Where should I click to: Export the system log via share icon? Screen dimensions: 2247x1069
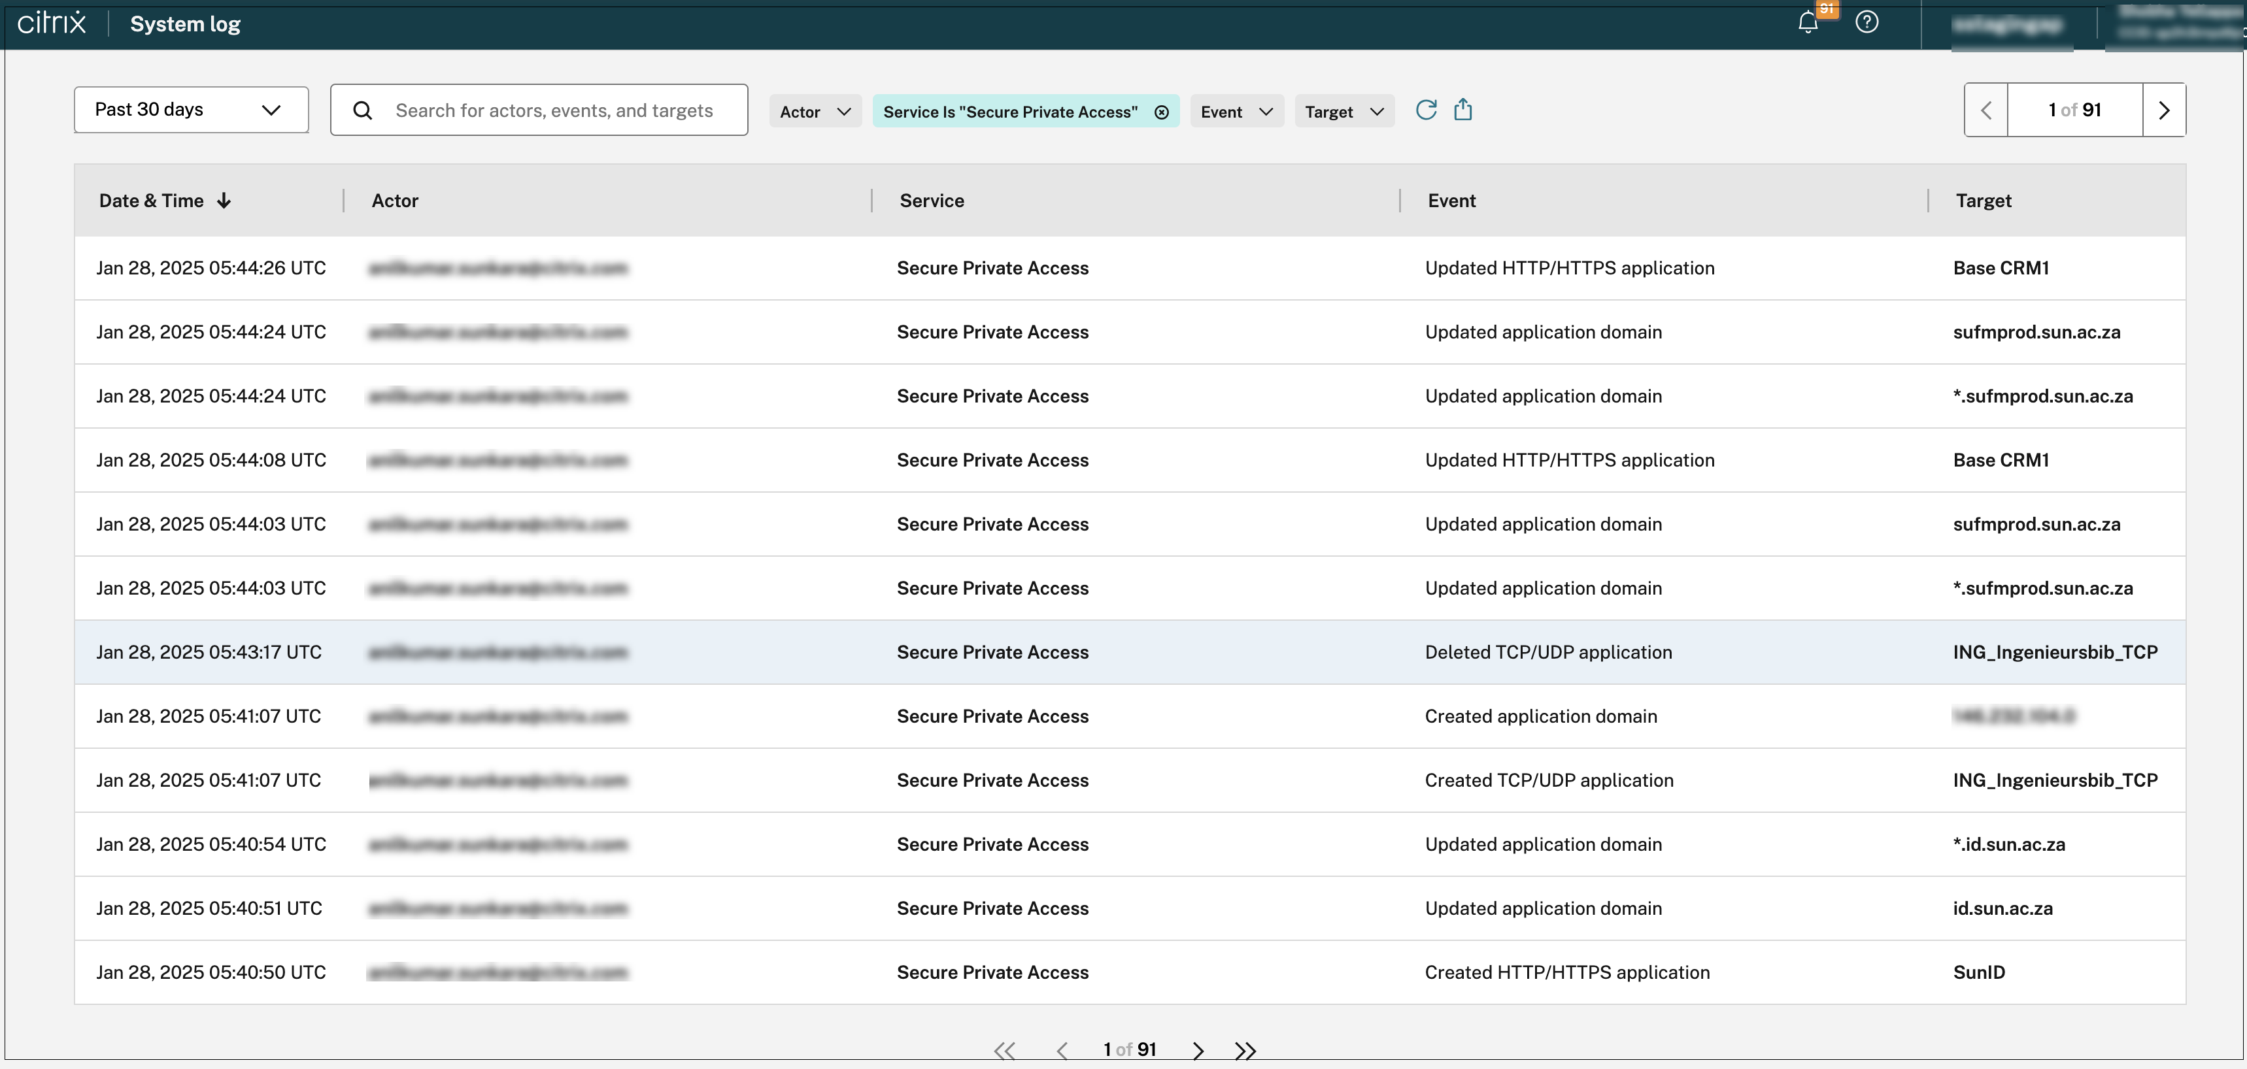click(1463, 110)
